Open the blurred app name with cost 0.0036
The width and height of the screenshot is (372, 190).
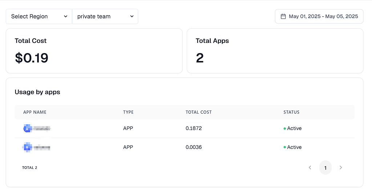click(x=42, y=147)
